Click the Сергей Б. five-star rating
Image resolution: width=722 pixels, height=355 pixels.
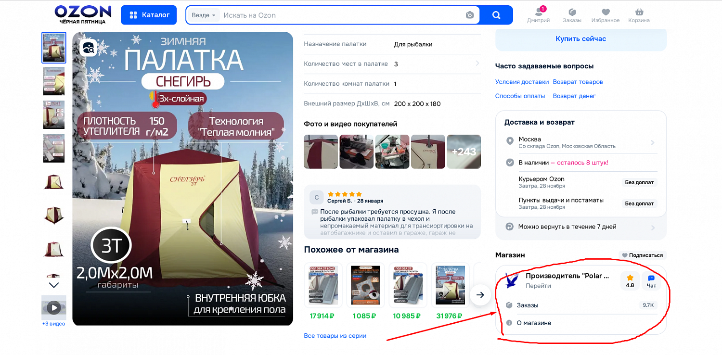coord(345,194)
